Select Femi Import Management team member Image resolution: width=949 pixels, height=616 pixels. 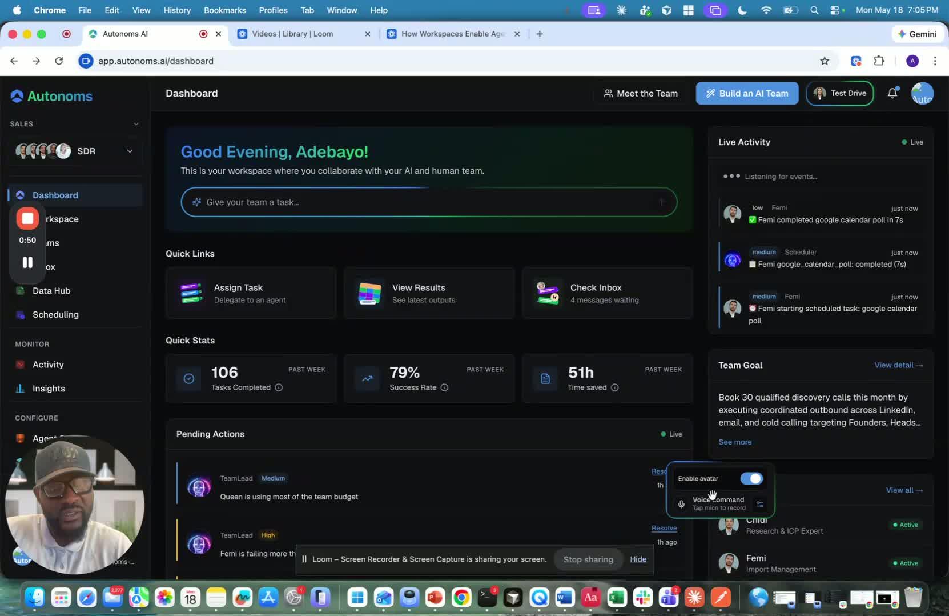tap(821, 563)
